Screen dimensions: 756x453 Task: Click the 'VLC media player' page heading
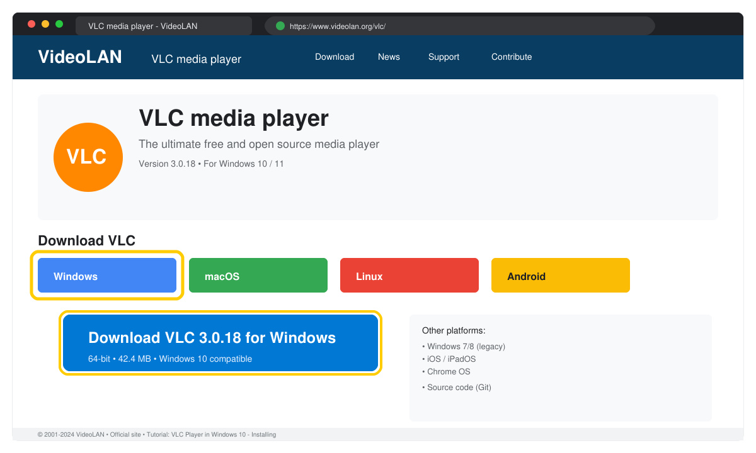(234, 118)
